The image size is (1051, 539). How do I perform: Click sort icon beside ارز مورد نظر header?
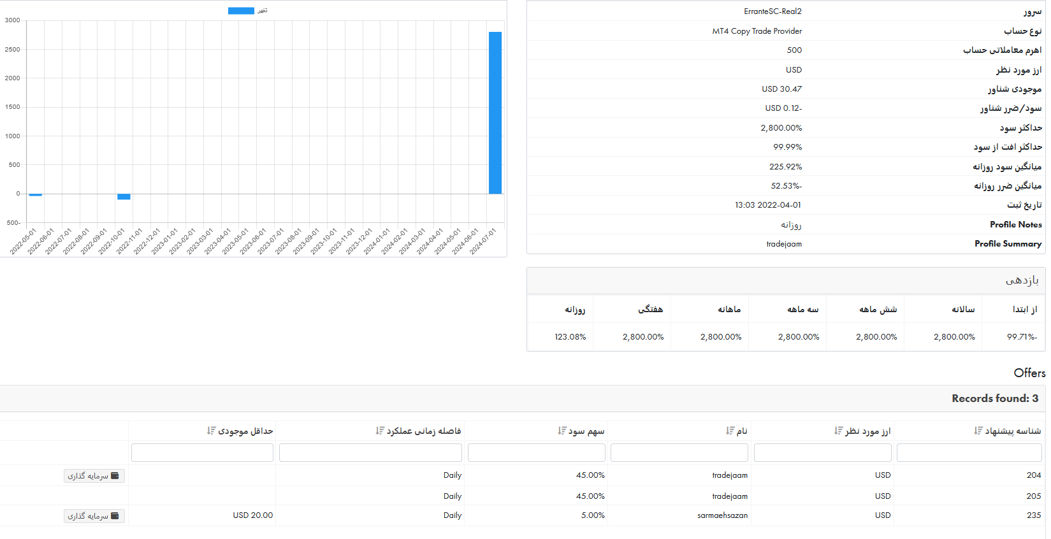tap(839, 431)
